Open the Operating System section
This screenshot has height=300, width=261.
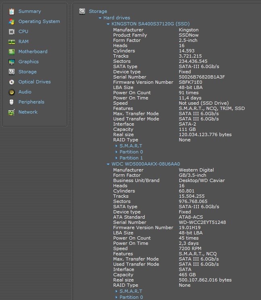pos(39,21)
